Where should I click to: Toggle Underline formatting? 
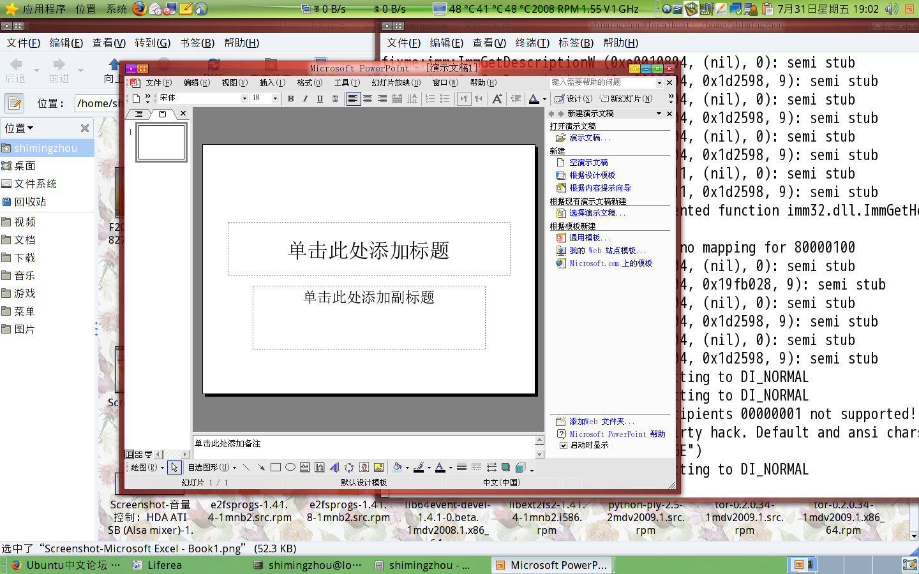[320, 98]
